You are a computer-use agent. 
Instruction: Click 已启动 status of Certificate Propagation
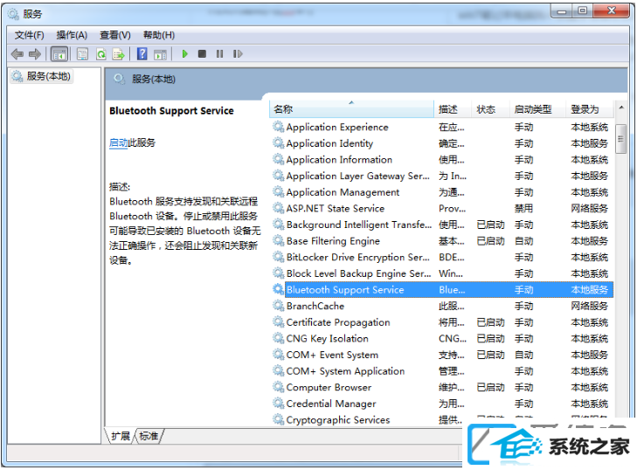pyautogui.click(x=490, y=322)
